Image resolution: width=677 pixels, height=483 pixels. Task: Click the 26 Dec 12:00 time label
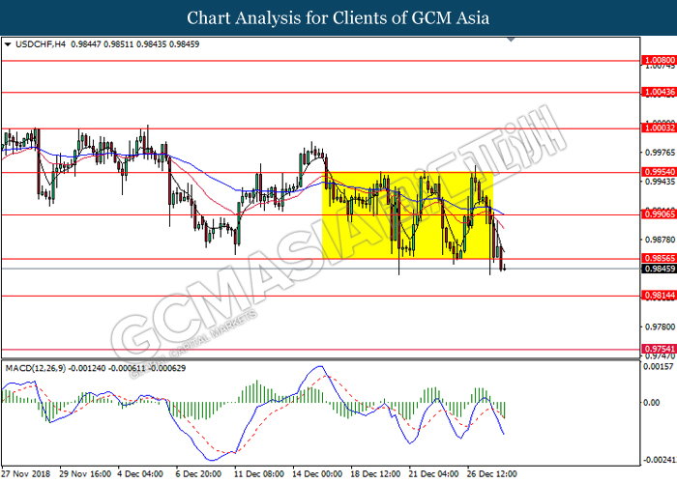(x=491, y=474)
